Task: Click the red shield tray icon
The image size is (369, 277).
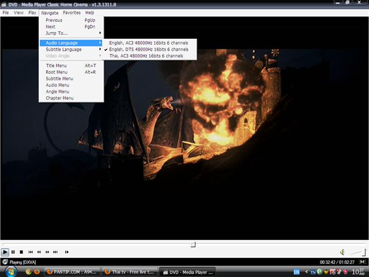Action: point(345,272)
